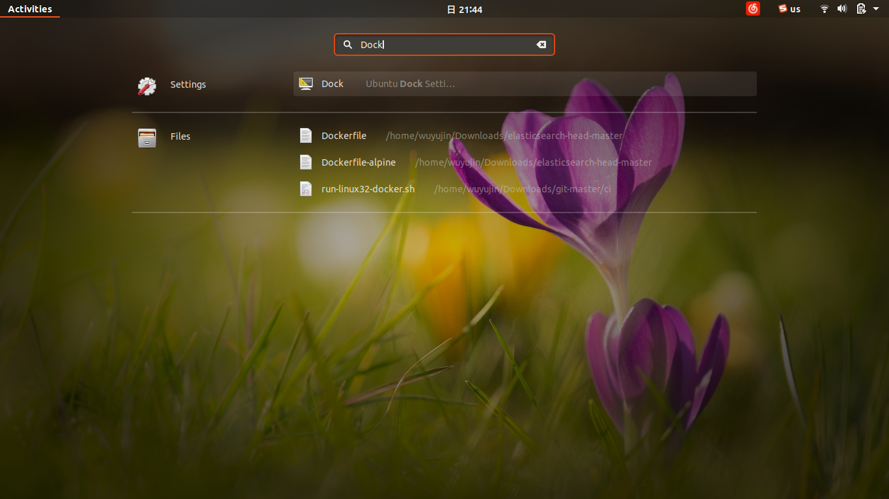
Task: Click the Sogou input method icon
Action: point(782,8)
